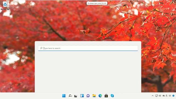Click the magnifier icon inside the search box
Viewport: 176px width, 99px height.
click(x=41, y=48)
